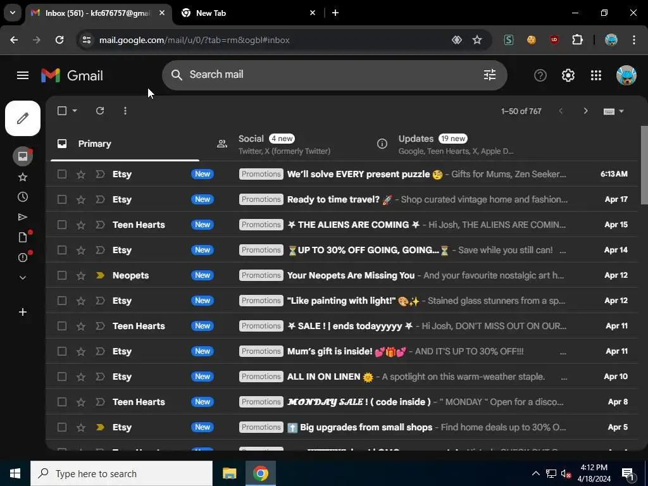Click the uBlock Origin extension icon
This screenshot has width=648, height=486.
pos(554,40)
